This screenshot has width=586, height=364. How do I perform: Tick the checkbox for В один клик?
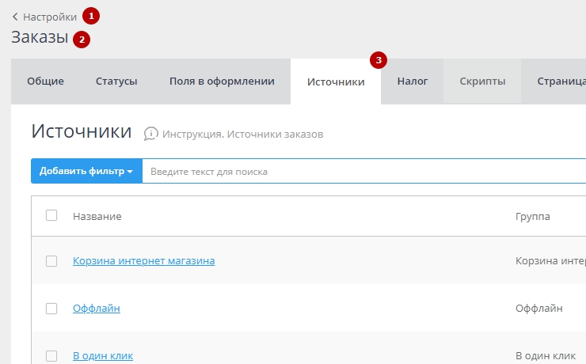[51, 355]
